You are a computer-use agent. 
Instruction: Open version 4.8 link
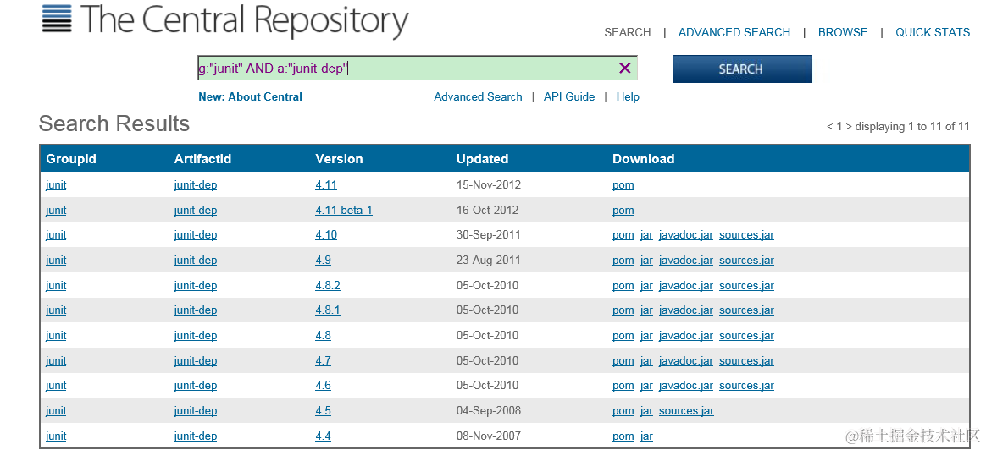point(324,335)
